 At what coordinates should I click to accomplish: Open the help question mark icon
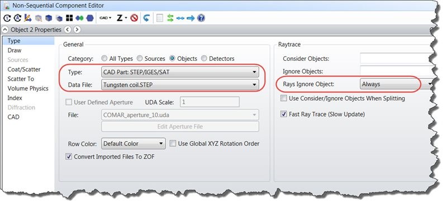(201, 18)
